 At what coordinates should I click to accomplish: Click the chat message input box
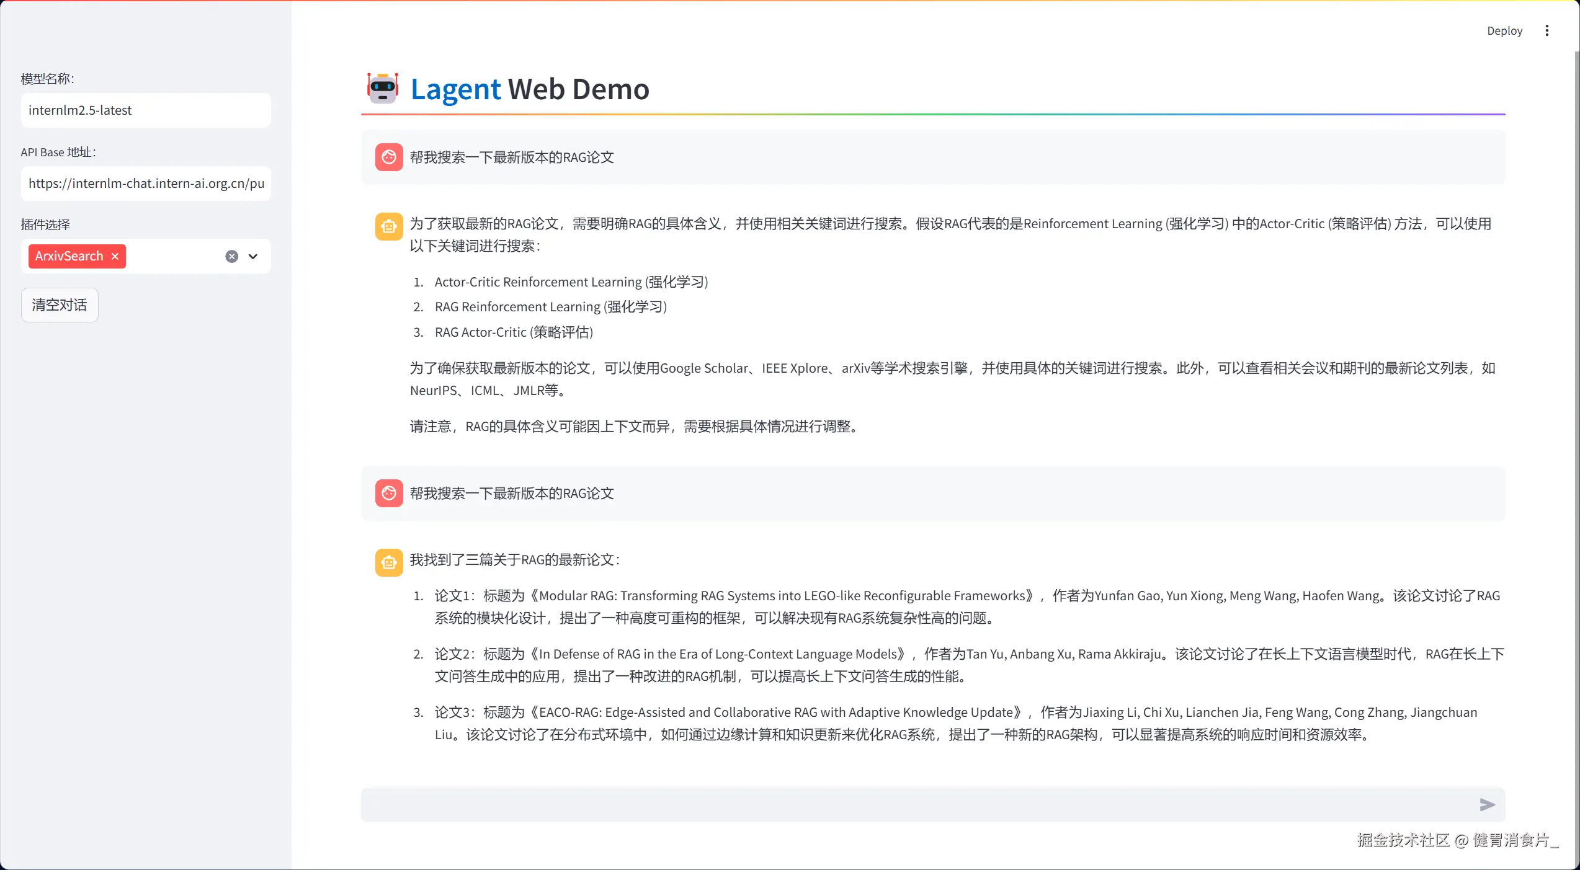(917, 805)
